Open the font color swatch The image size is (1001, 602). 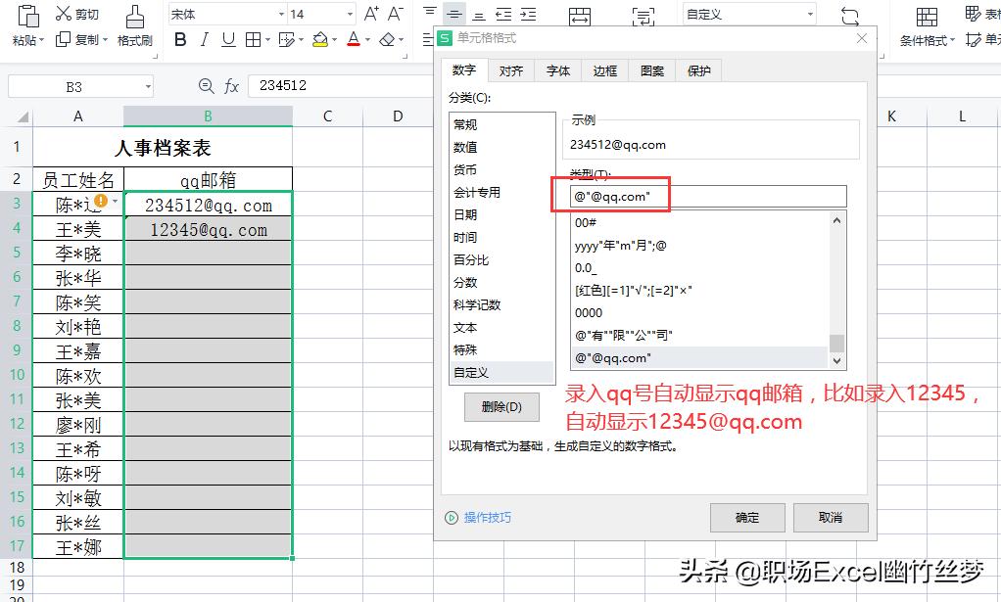(x=353, y=39)
